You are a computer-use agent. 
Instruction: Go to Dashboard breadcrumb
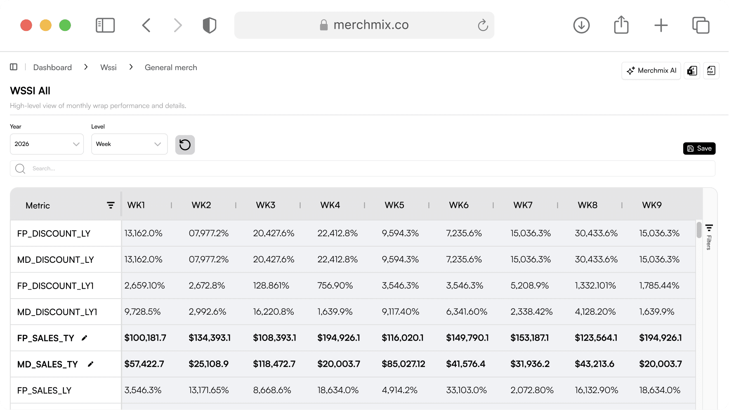click(52, 68)
